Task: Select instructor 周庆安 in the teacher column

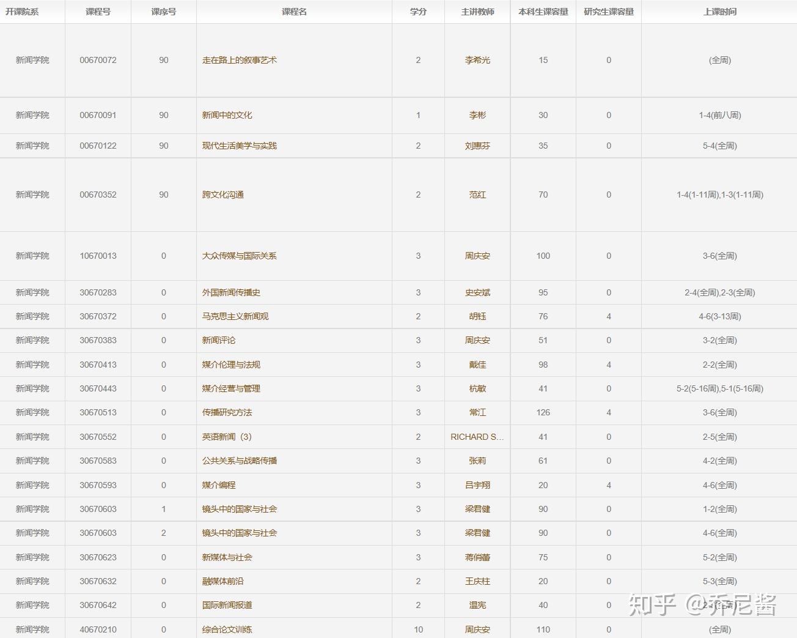Action: click(477, 256)
